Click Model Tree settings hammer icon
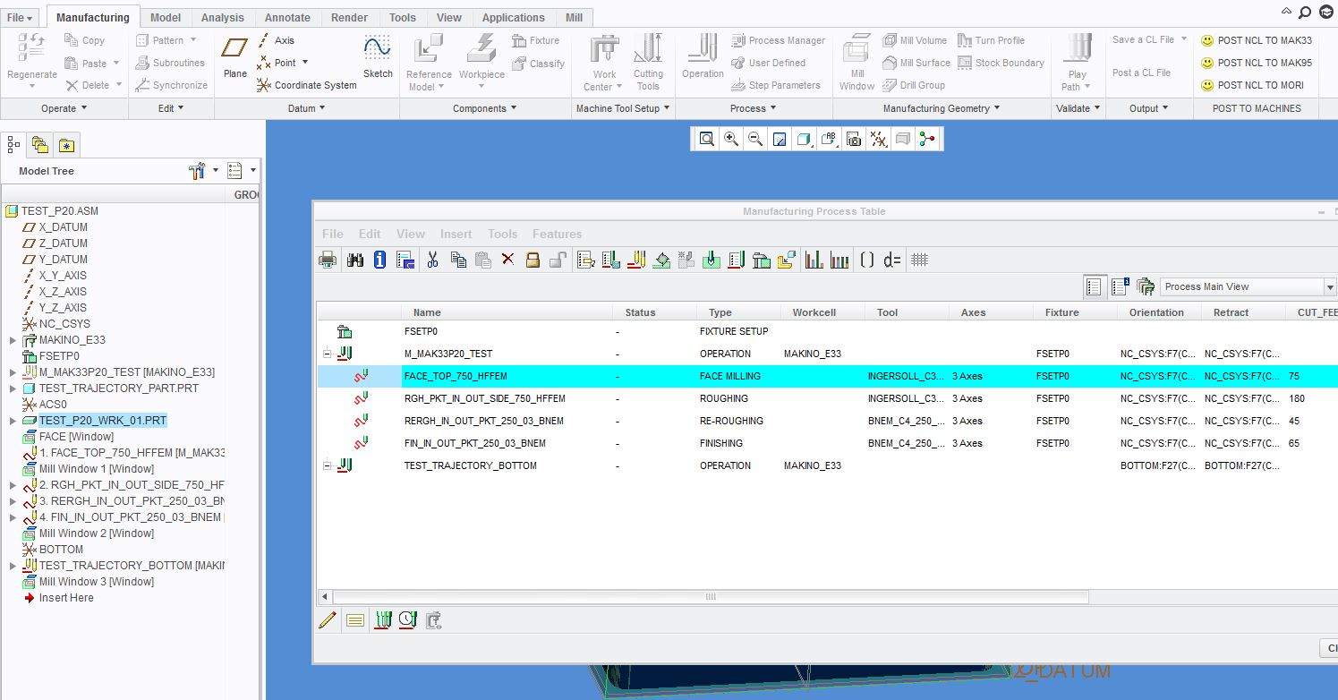Image resolution: width=1338 pixels, height=700 pixels. [x=198, y=170]
